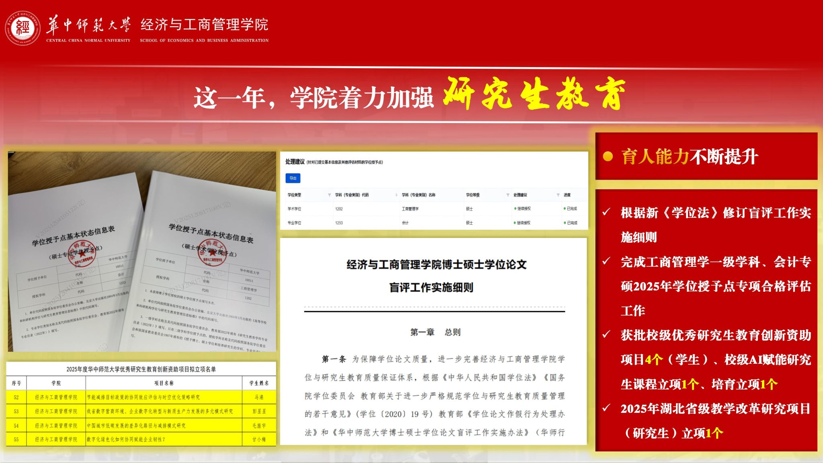The image size is (823, 463).
Task: Click sort arrows in 学科代码 column header
Action: coord(396,195)
